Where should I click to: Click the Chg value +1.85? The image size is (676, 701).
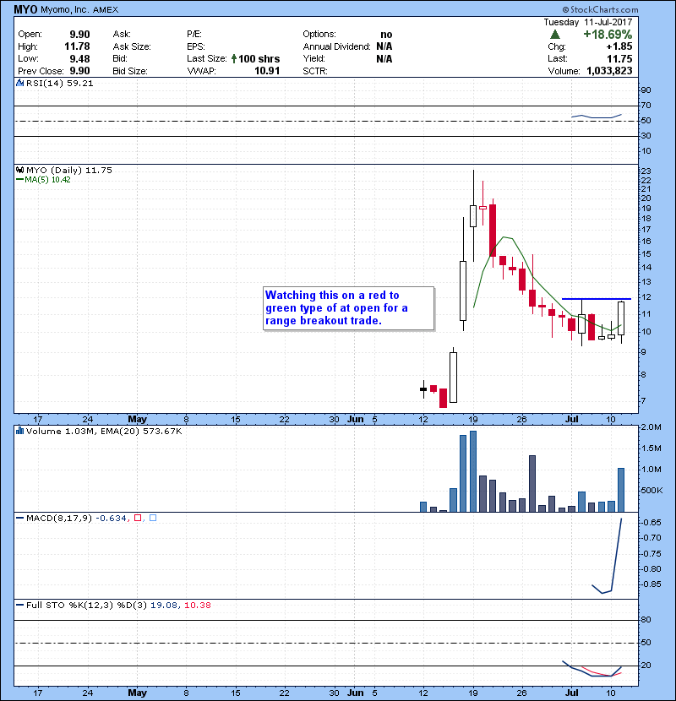tap(619, 46)
